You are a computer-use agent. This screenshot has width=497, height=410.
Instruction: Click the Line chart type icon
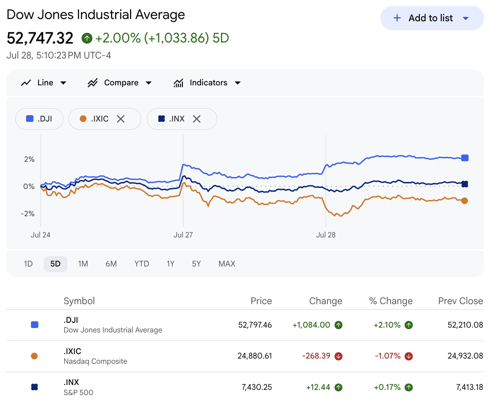[26, 83]
